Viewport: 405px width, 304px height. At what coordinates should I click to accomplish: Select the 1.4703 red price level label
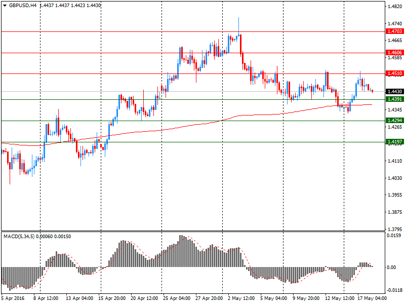[x=395, y=31]
